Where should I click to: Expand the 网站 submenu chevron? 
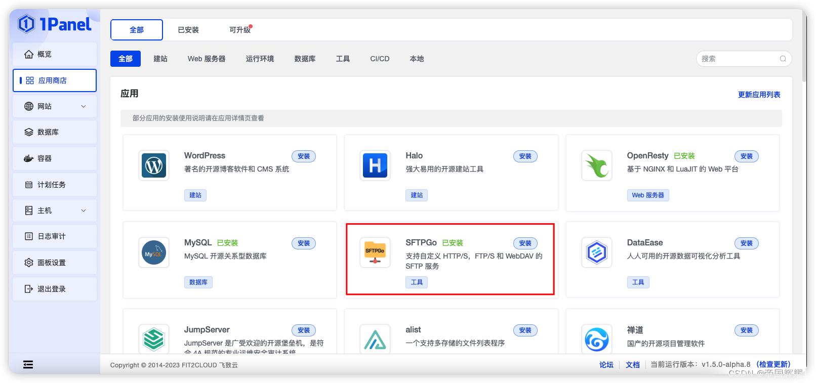click(84, 106)
